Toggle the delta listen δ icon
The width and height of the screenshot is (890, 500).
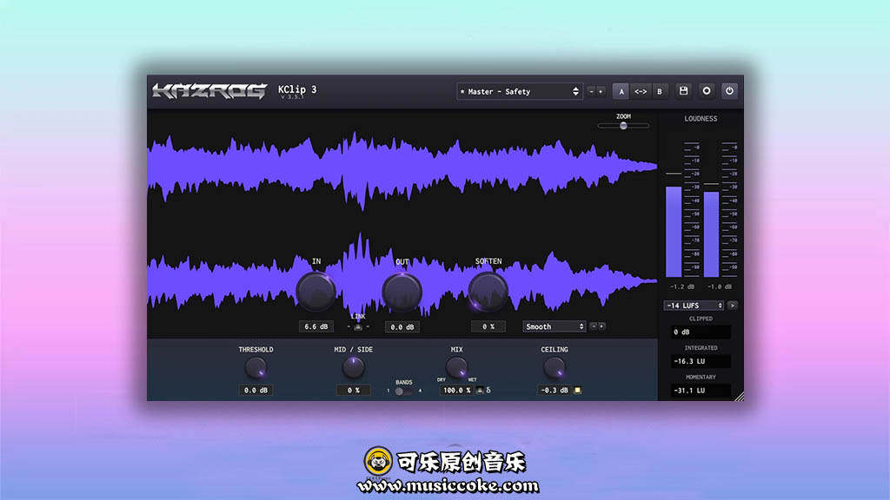coord(488,390)
